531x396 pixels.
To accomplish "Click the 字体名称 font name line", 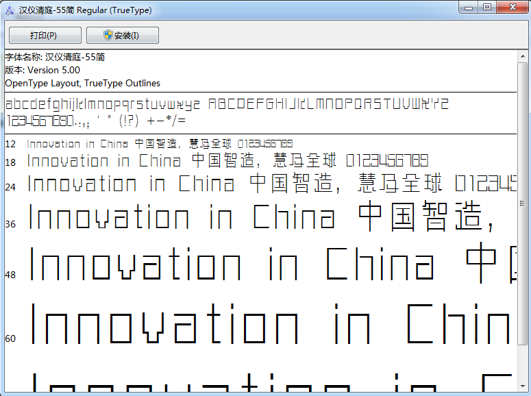I will click(55, 57).
